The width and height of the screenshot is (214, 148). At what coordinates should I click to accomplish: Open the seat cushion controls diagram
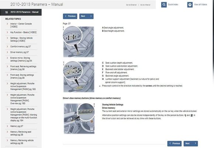[79, 77]
